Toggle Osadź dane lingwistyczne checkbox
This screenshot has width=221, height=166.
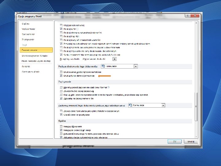[x=61, y=115]
